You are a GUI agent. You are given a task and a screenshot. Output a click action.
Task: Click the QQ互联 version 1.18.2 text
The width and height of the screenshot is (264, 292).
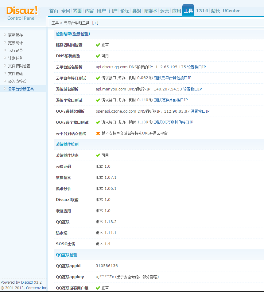click(106, 222)
